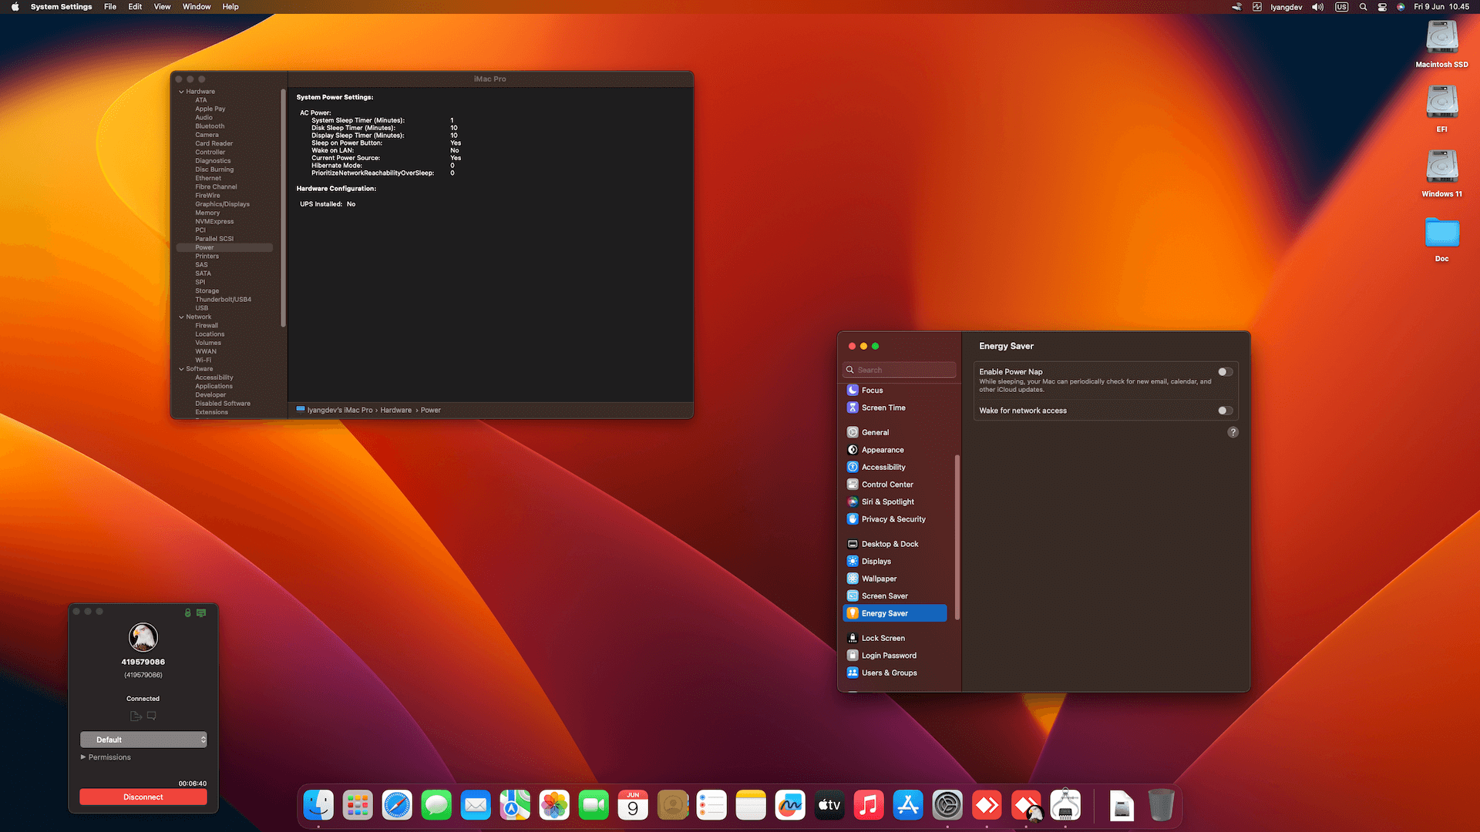The width and height of the screenshot is (1480, 832).
Task: Open Macintosh SSD drive on desktop
Action: [x=1441, y=39]
